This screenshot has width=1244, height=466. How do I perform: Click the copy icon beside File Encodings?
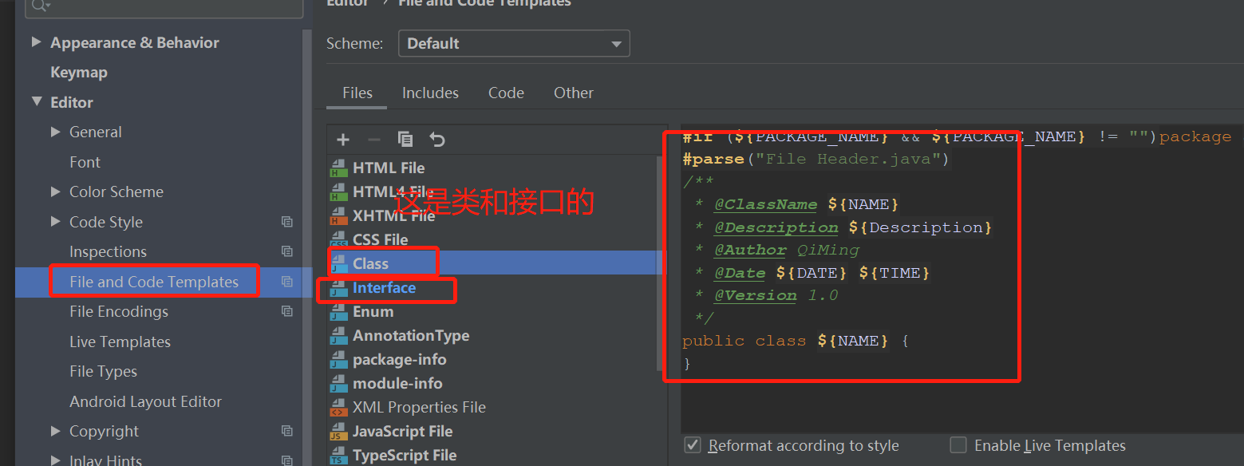tap(287, 311)
